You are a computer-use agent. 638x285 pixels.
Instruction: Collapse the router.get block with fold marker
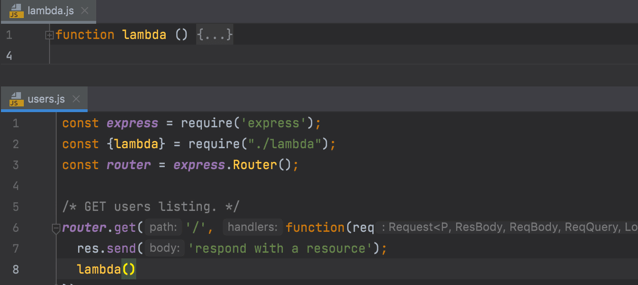pyautogui.click(x=56, y=228)
